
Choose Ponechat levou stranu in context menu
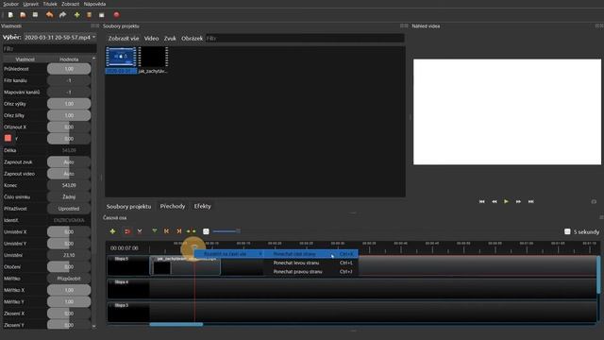(312, 263)
